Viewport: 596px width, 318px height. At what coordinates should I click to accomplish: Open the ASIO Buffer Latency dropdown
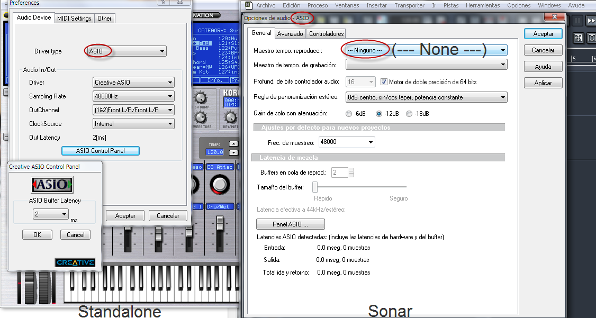pyautogui.click(x=51, y=214)
